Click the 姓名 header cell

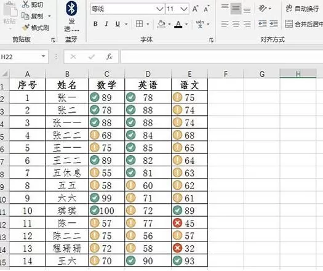point(67,84)
